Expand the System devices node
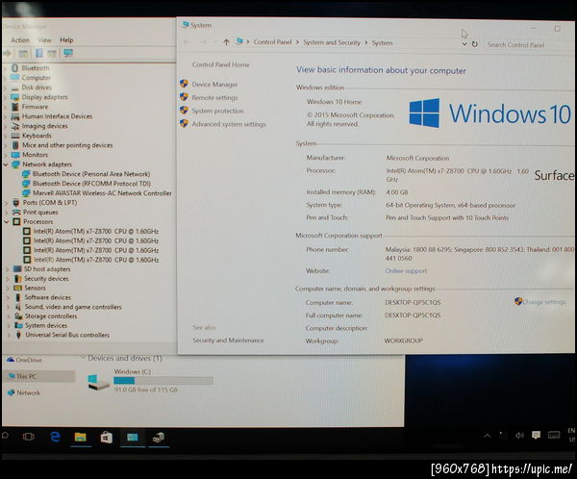The image size is (577, 479). (9, 325)
